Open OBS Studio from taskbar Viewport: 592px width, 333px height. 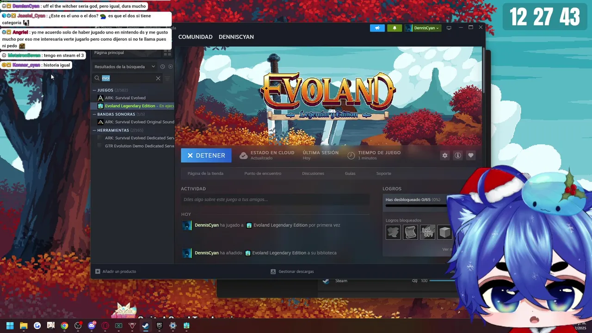[78, 326]
